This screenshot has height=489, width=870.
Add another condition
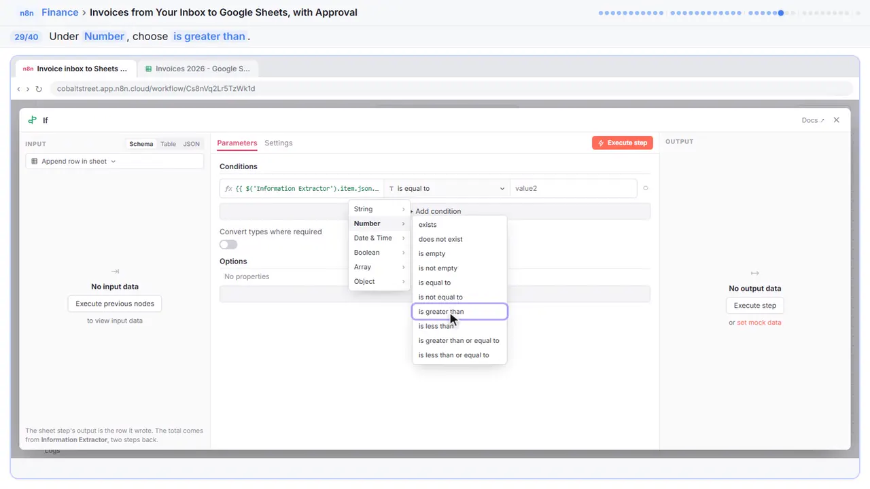point(435,211)
